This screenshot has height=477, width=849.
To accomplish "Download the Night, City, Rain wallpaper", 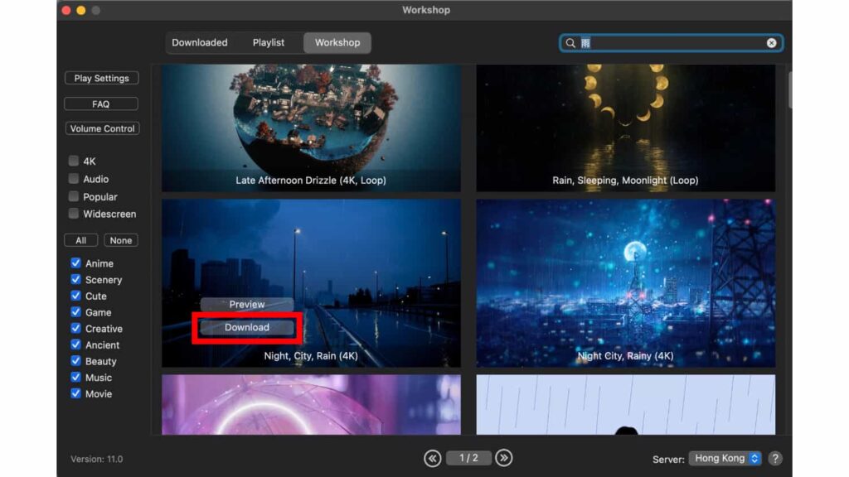I will (246, 327).
